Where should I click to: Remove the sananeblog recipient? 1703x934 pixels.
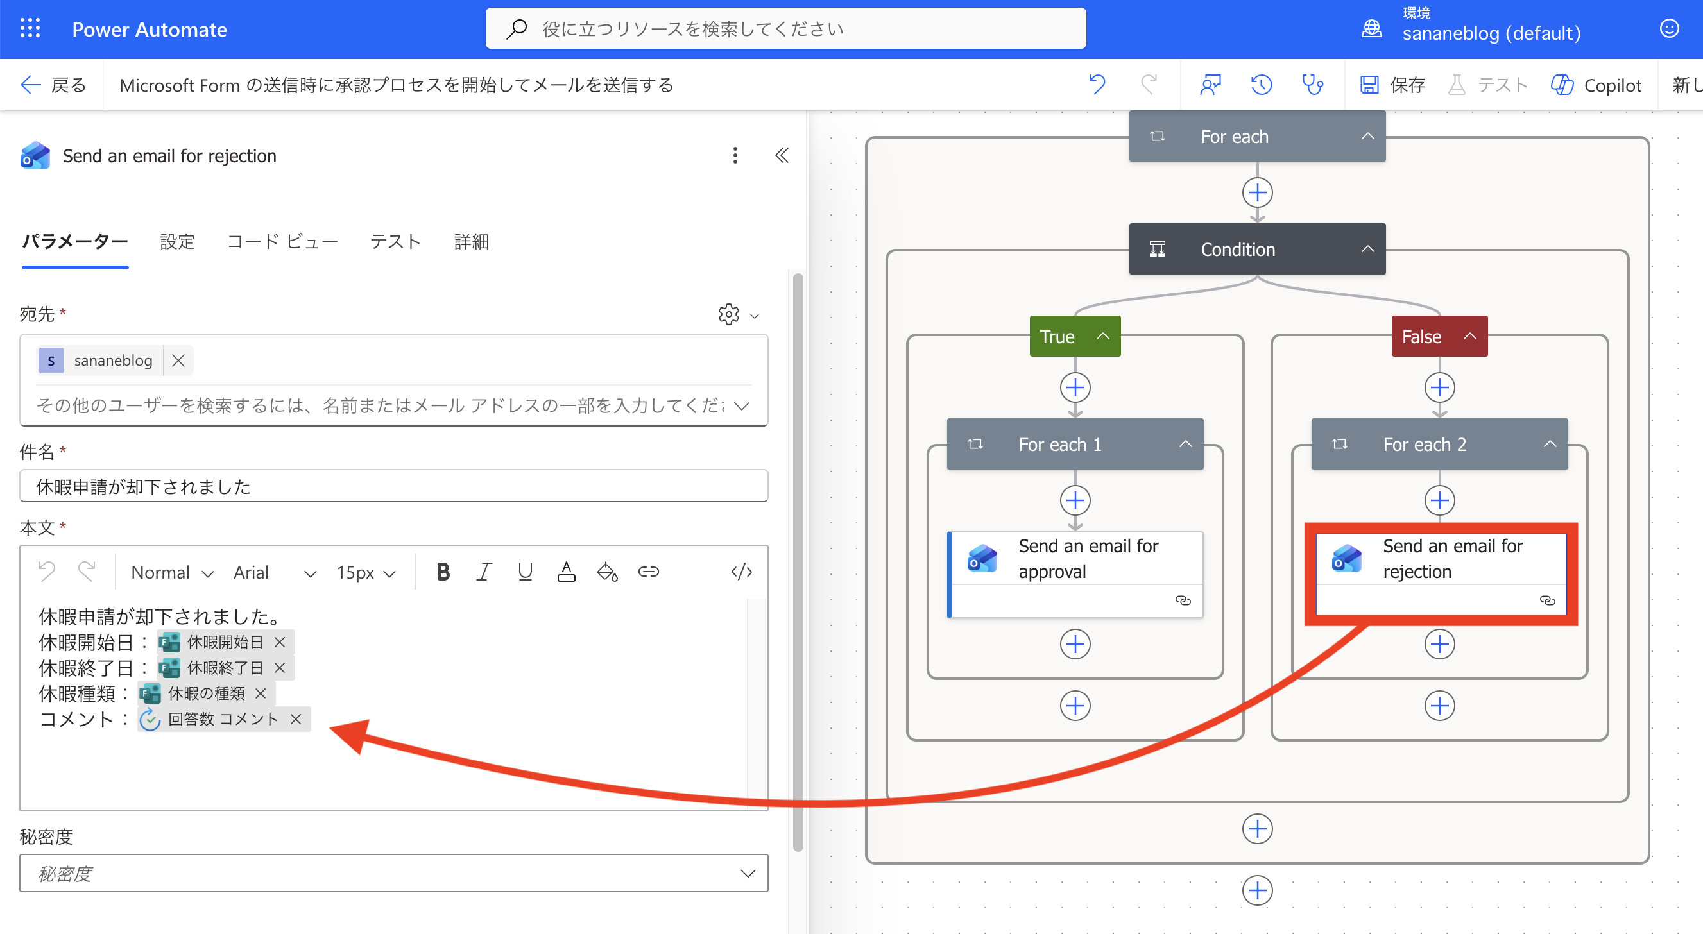point(178,361)
